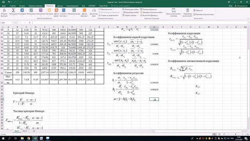Image resolution: width=250 pixels, height=141 pixels.
Task: Click the Share button
Action: coord(241,6)
